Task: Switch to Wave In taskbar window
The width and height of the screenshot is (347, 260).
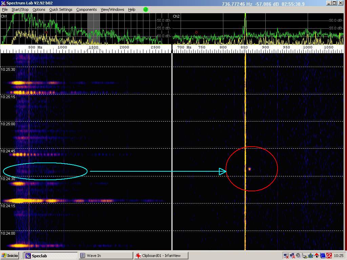Action: coord(105,256)
